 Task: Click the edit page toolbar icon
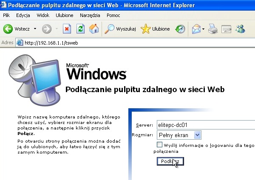[226, 29]
